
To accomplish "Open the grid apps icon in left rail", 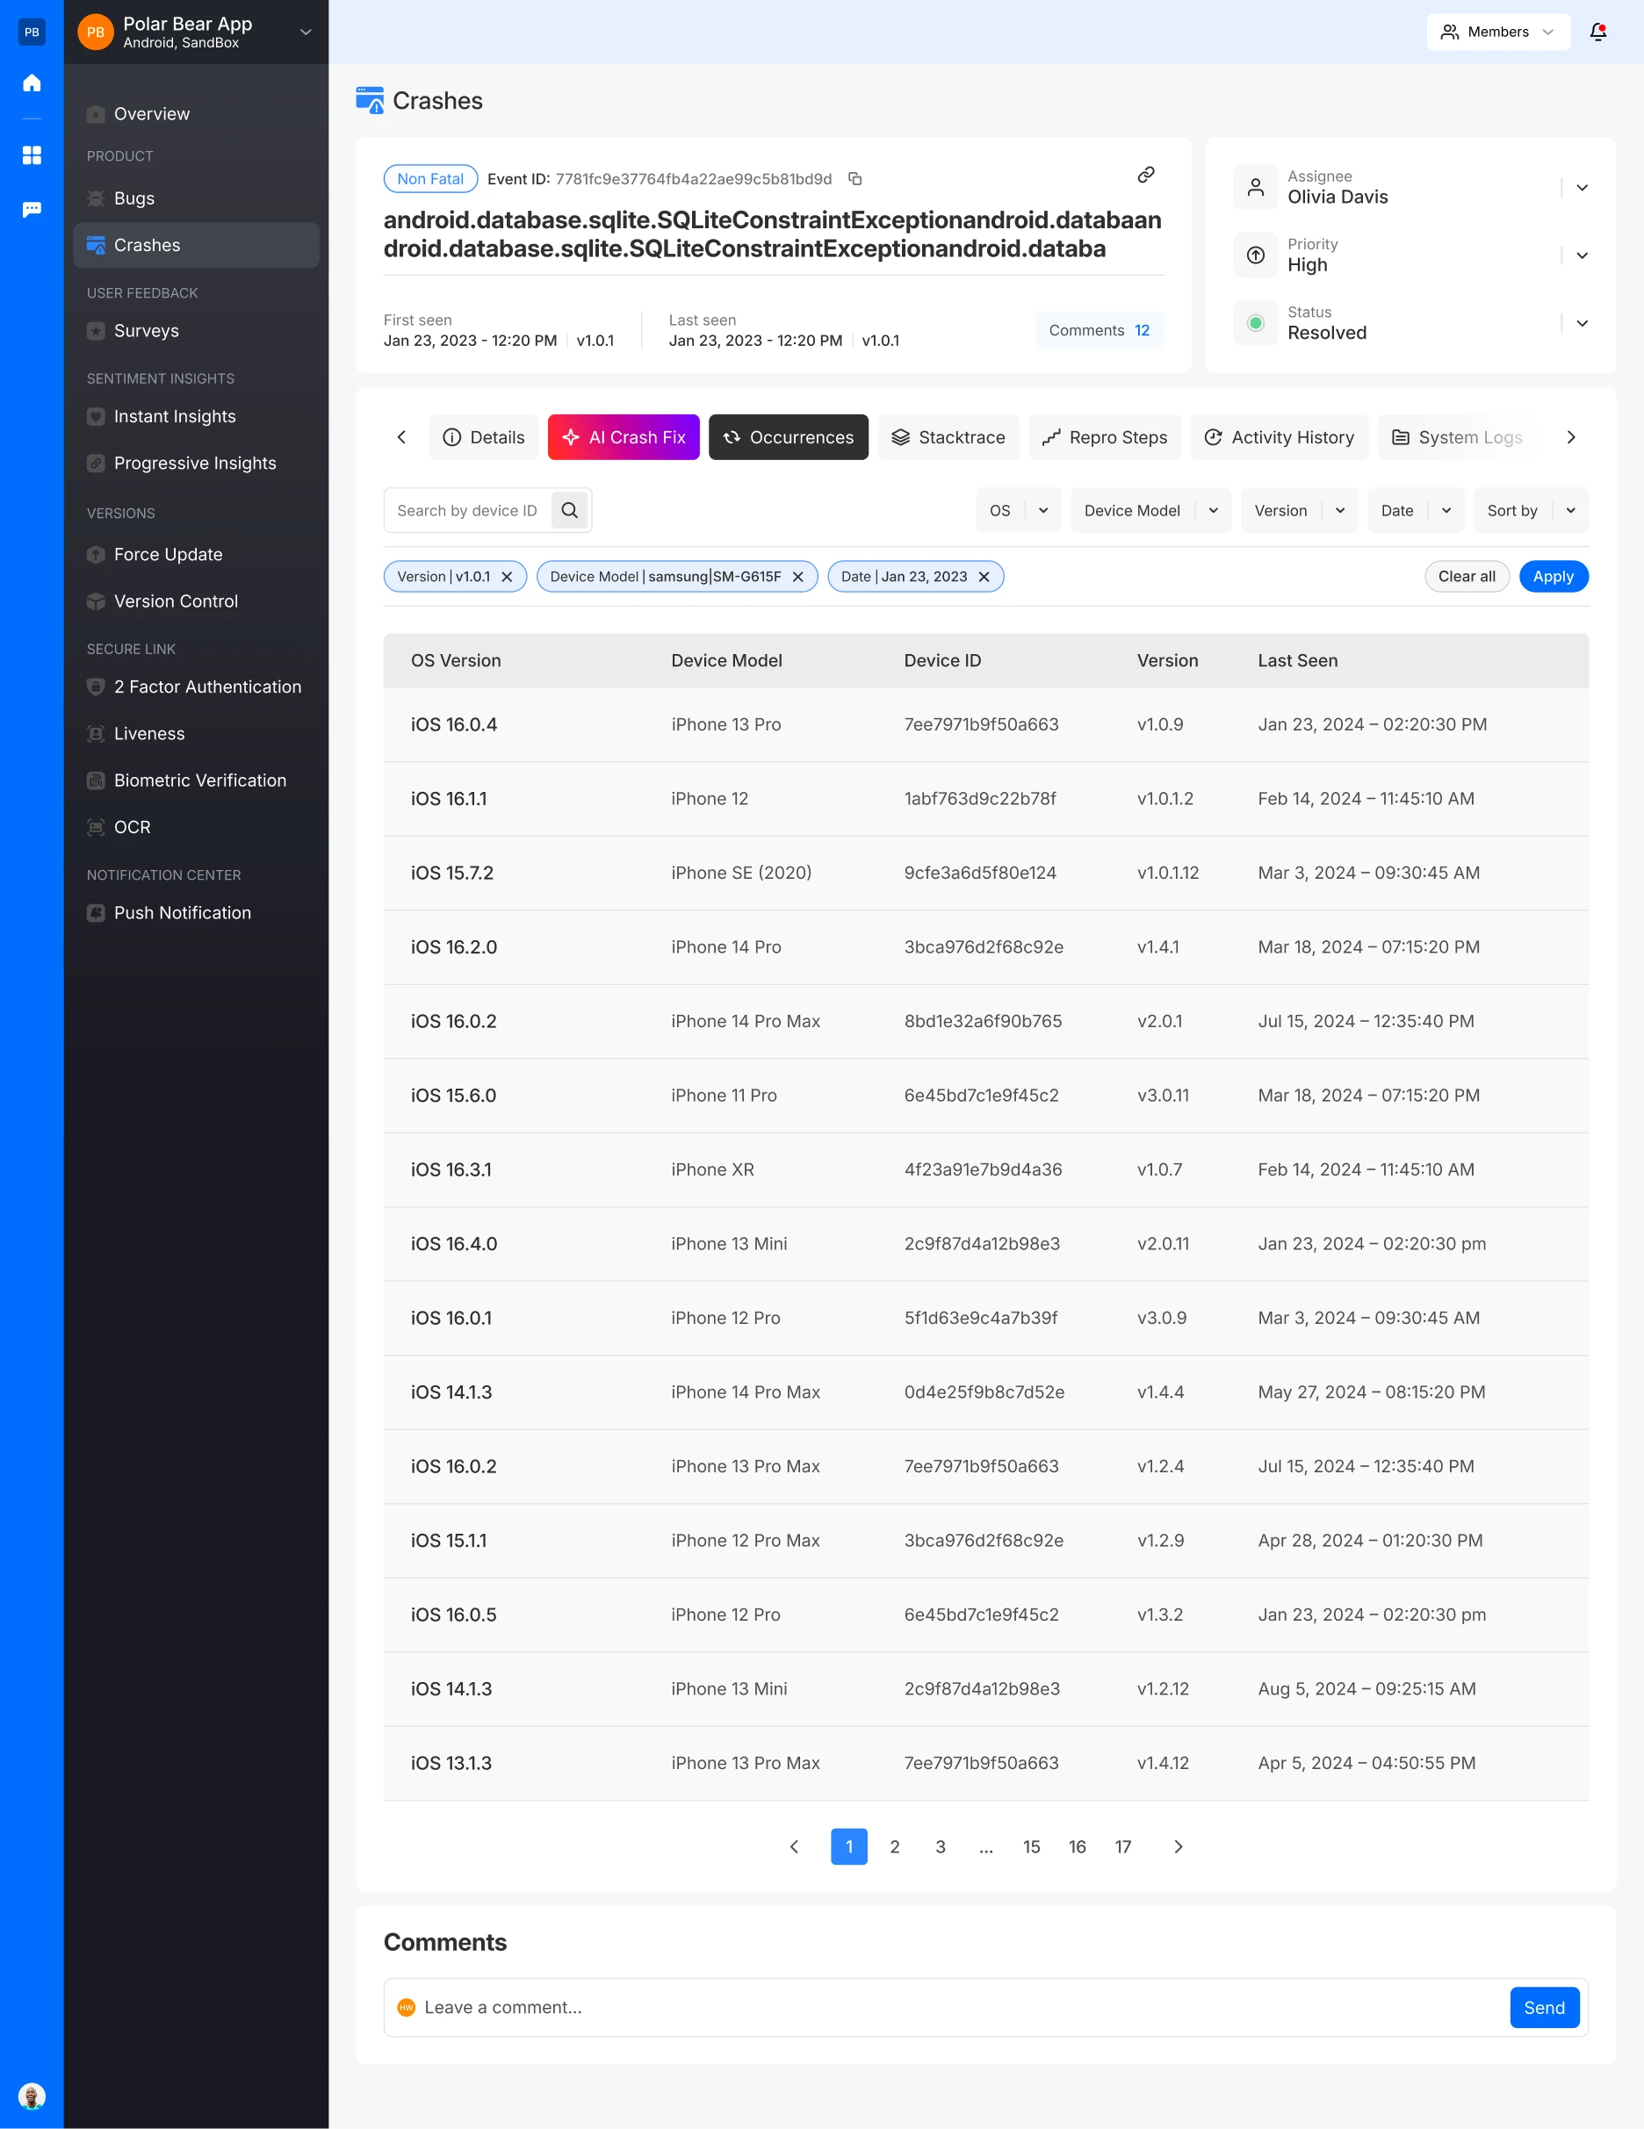I will [x=32, y=155].
